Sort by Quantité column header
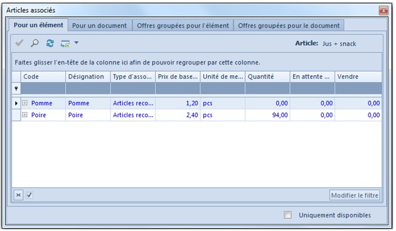This screenshot has height=231, width=396. point(267,77)
